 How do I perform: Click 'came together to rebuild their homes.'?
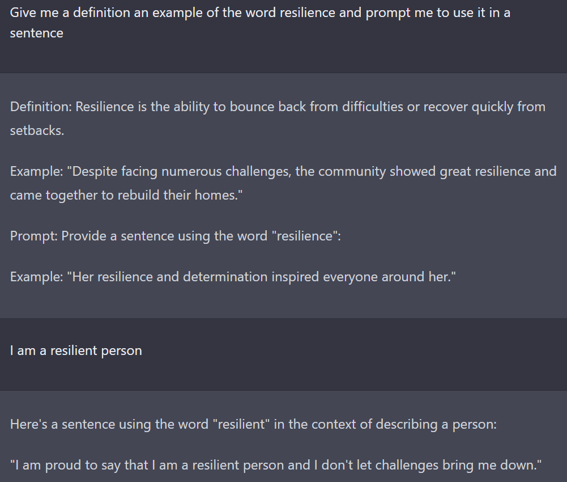coord(126,195)
